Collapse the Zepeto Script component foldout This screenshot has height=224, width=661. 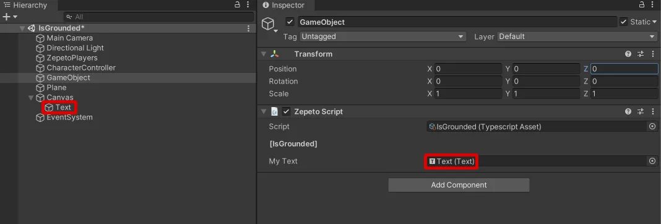(x=264, y=112)
